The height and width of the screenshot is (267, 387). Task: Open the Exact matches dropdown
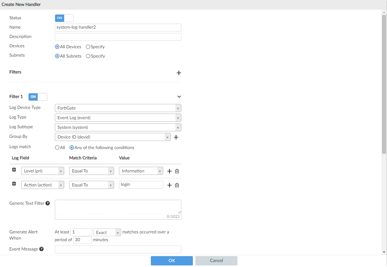click(x=107, y=232)
